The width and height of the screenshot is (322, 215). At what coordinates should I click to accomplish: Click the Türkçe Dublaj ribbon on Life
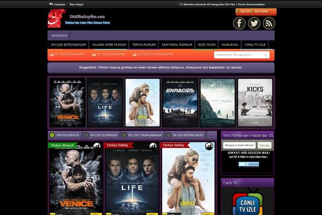point(118,145)
